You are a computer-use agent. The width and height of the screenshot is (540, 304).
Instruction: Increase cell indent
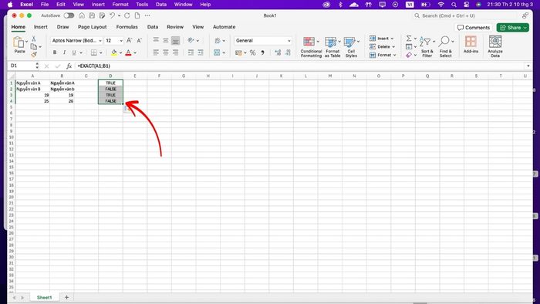click(201, 52)
